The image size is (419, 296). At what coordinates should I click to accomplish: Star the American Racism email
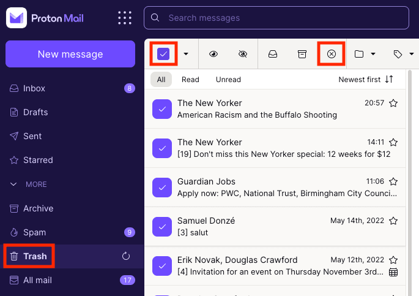coord(393,103)
